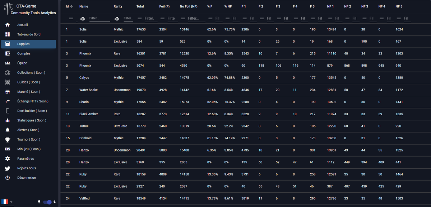The width and height of the screenshot is (431, 207).
Task: Click the Échange NFT swap arrows icon
Action: point(8,101)
